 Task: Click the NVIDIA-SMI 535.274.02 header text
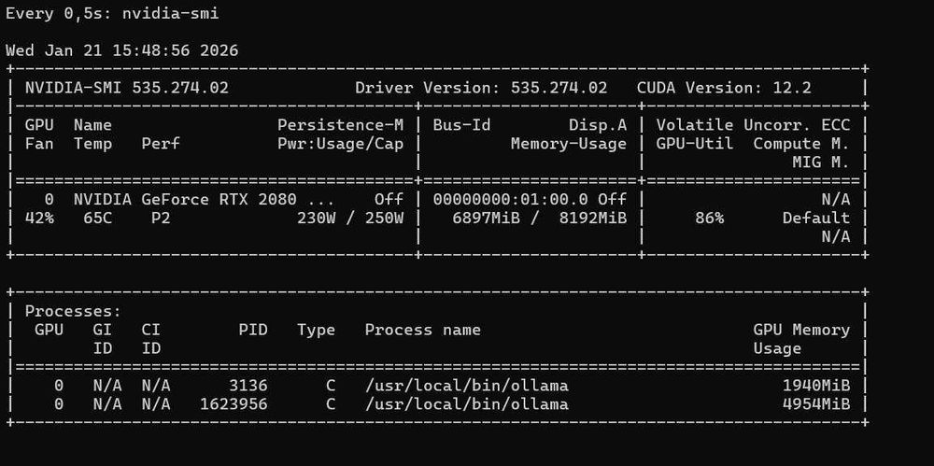click(x=126, y=88)
